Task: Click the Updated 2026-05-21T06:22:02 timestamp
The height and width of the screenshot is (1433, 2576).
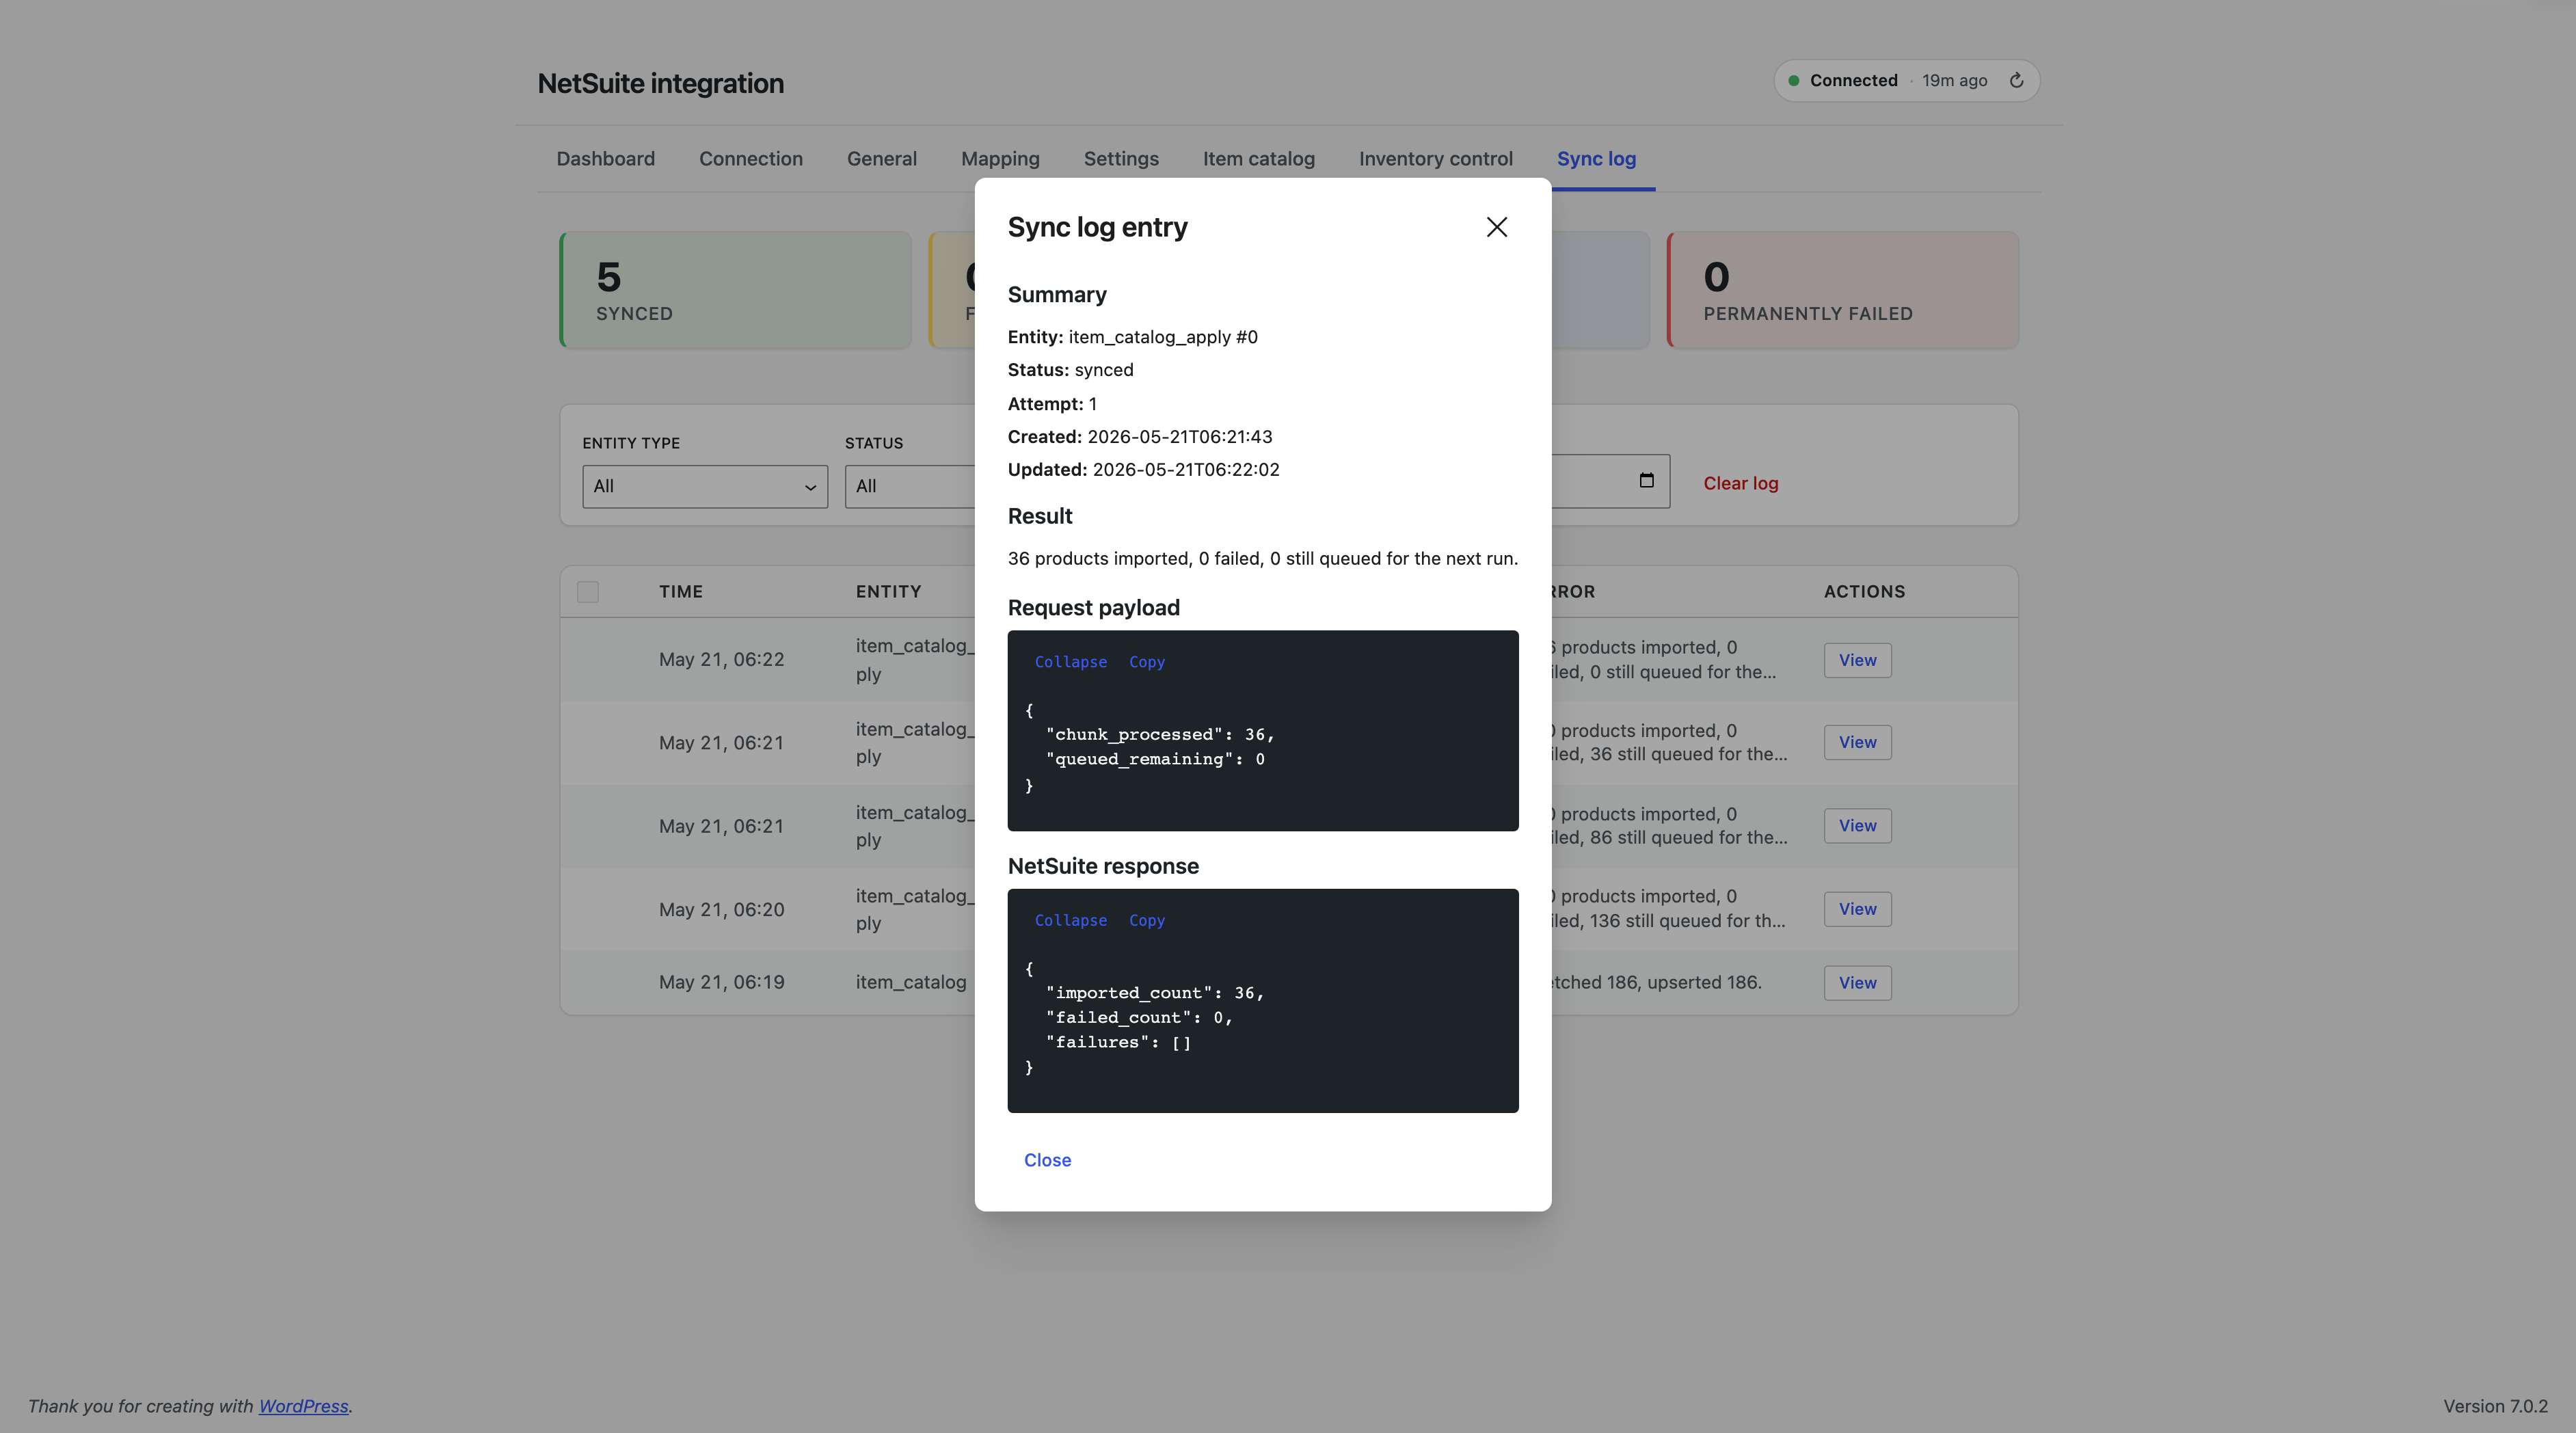Action: [x=1186, y=470]
